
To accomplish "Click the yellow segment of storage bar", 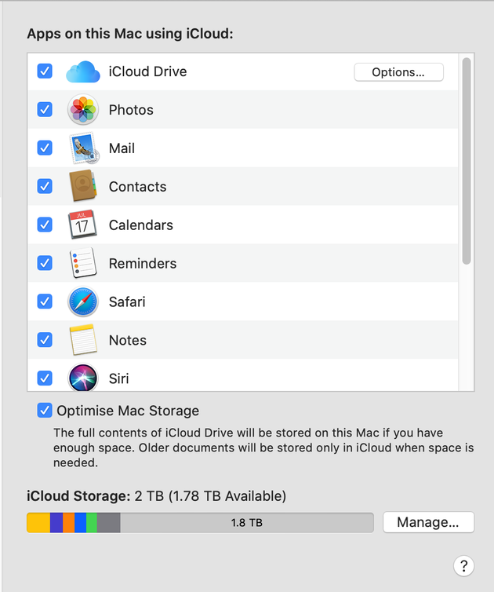I will tap(38, 523).
